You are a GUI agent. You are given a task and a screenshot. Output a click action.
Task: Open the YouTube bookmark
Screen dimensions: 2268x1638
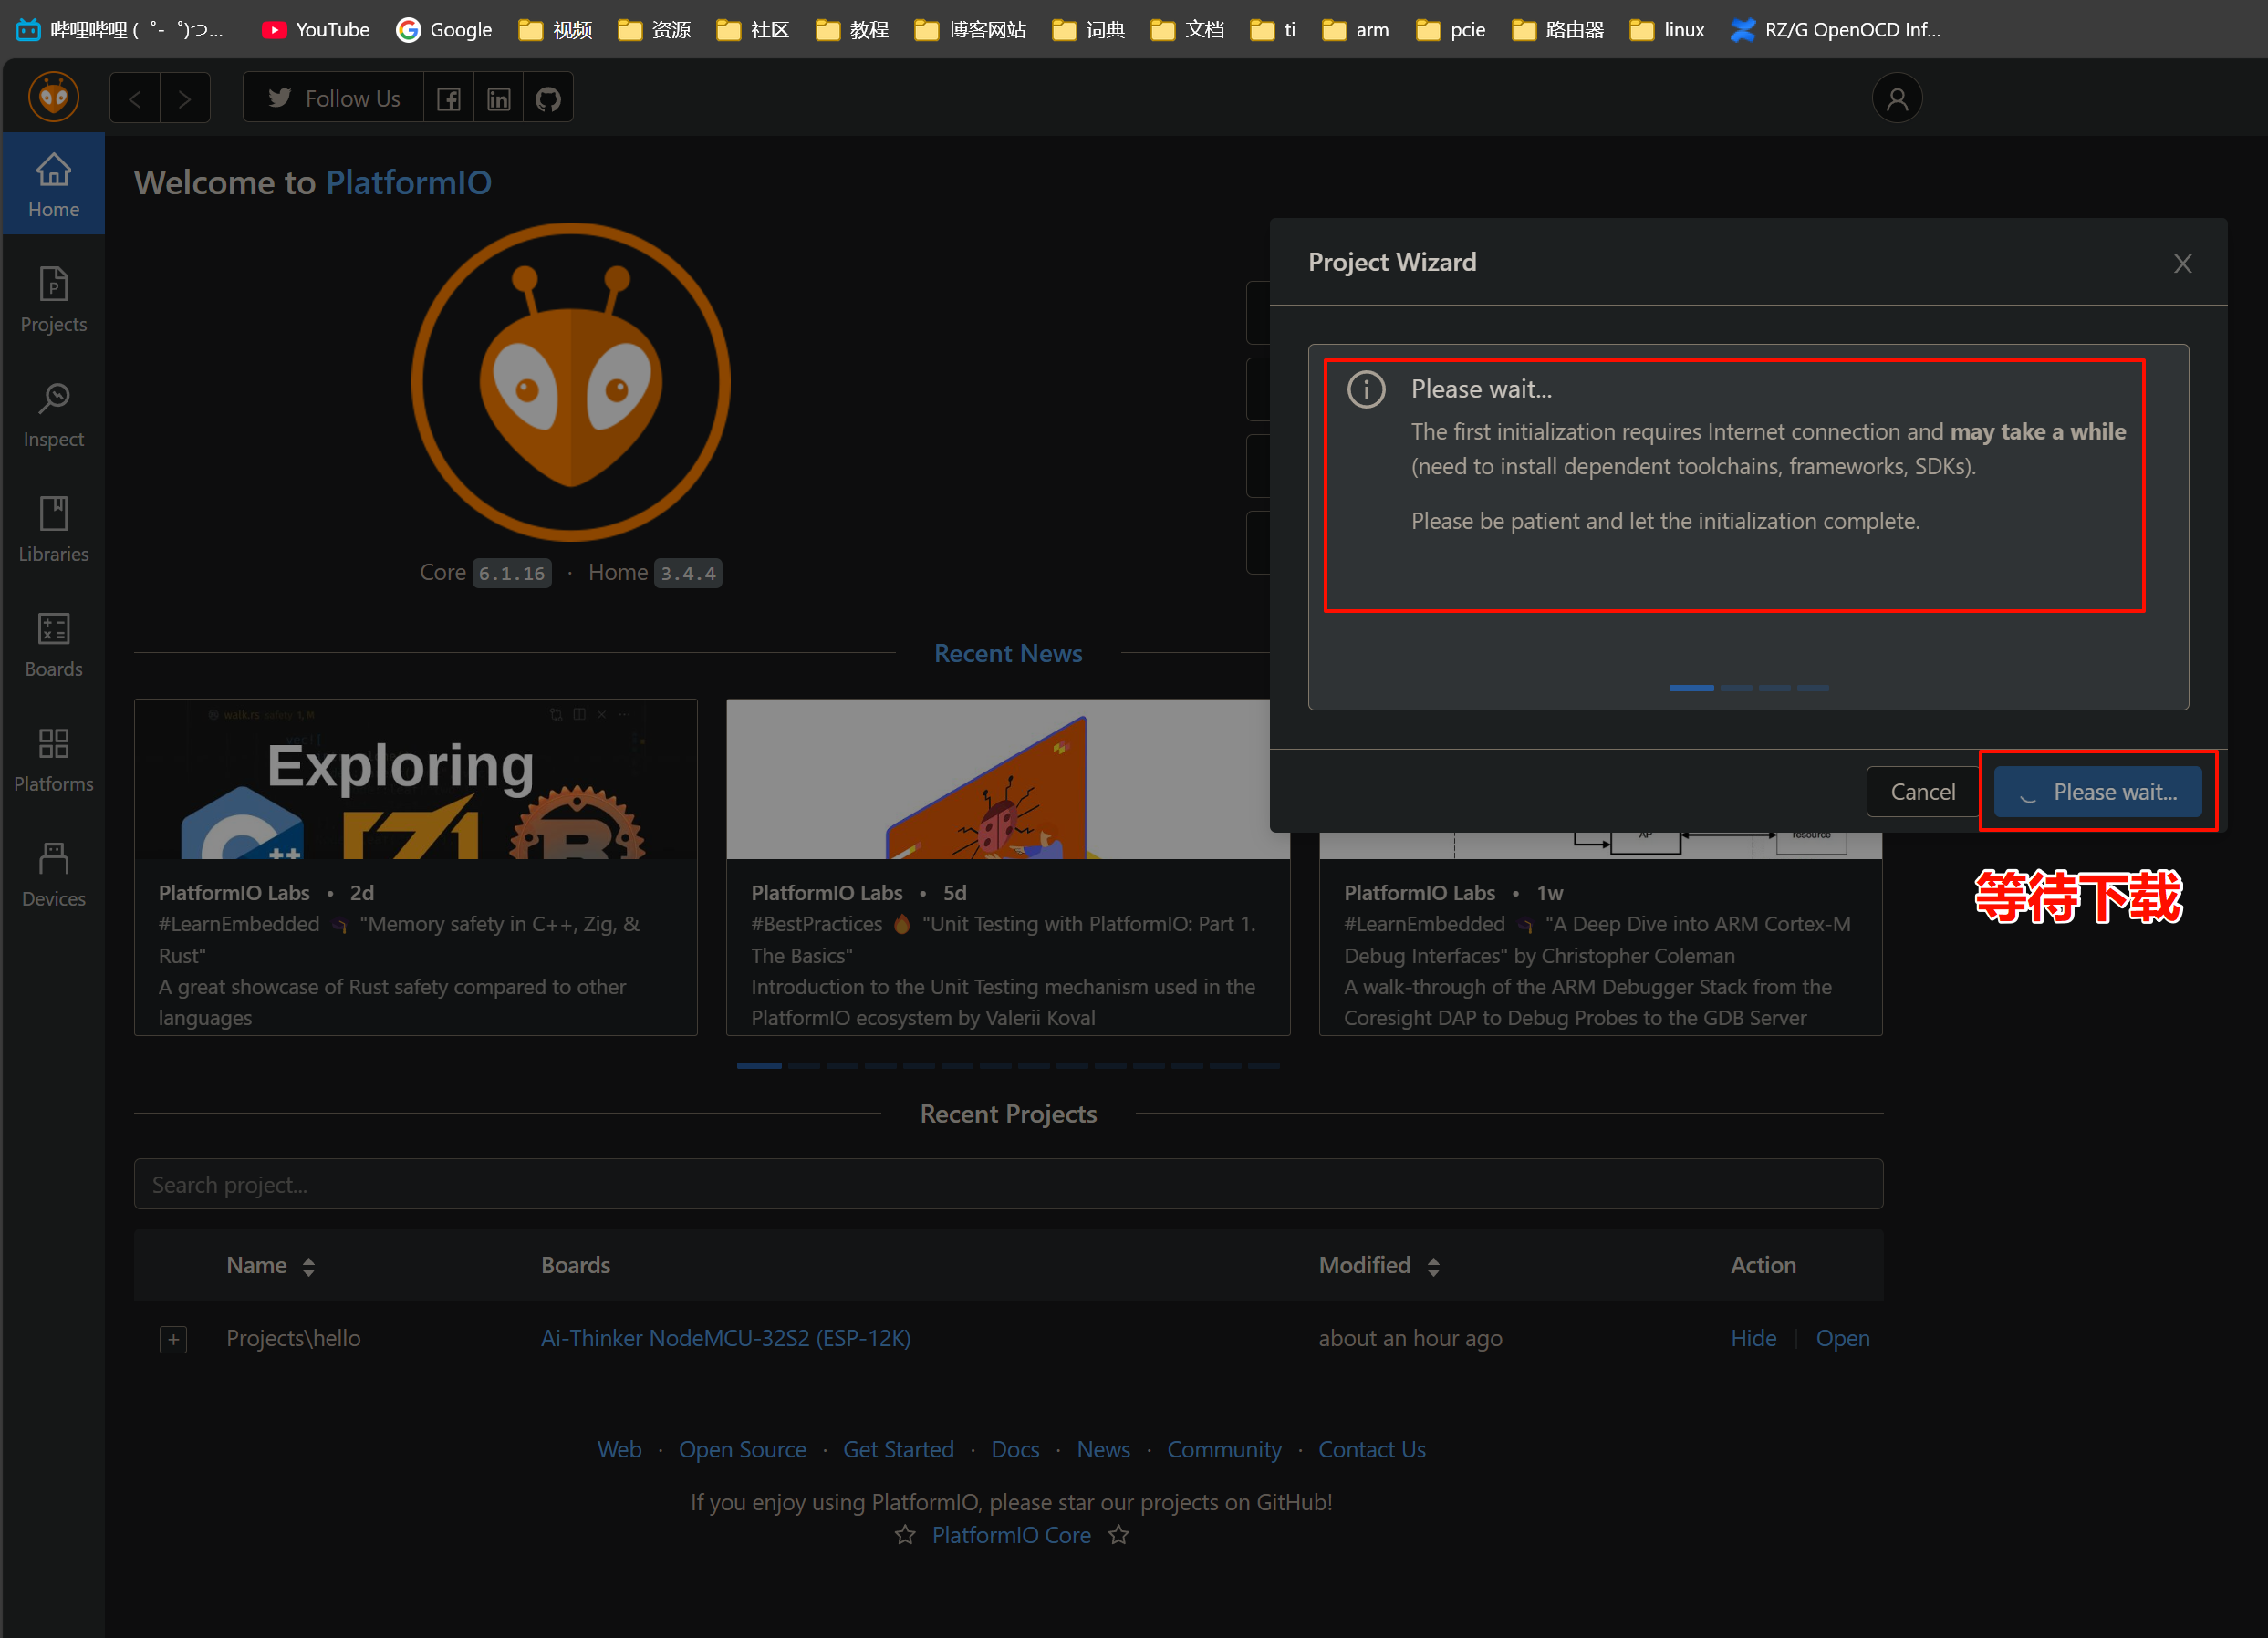tap(315, 29)
